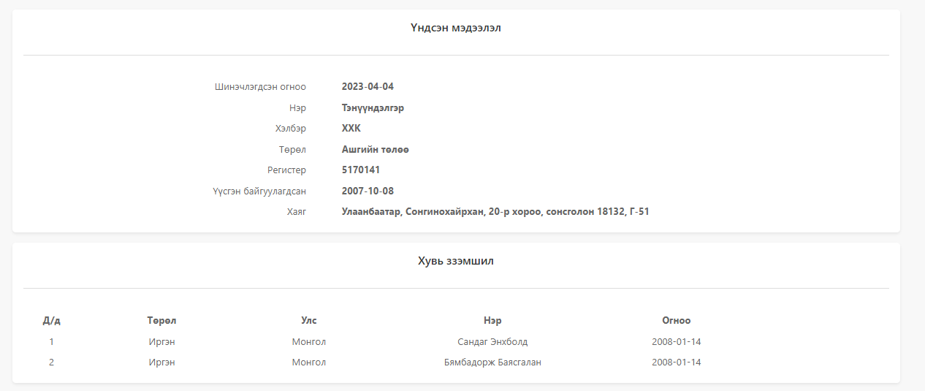This screenshot has width=925, height=391.
Task: Click the company name Тэнүүндэлгэр
Action: coord(373,107)
